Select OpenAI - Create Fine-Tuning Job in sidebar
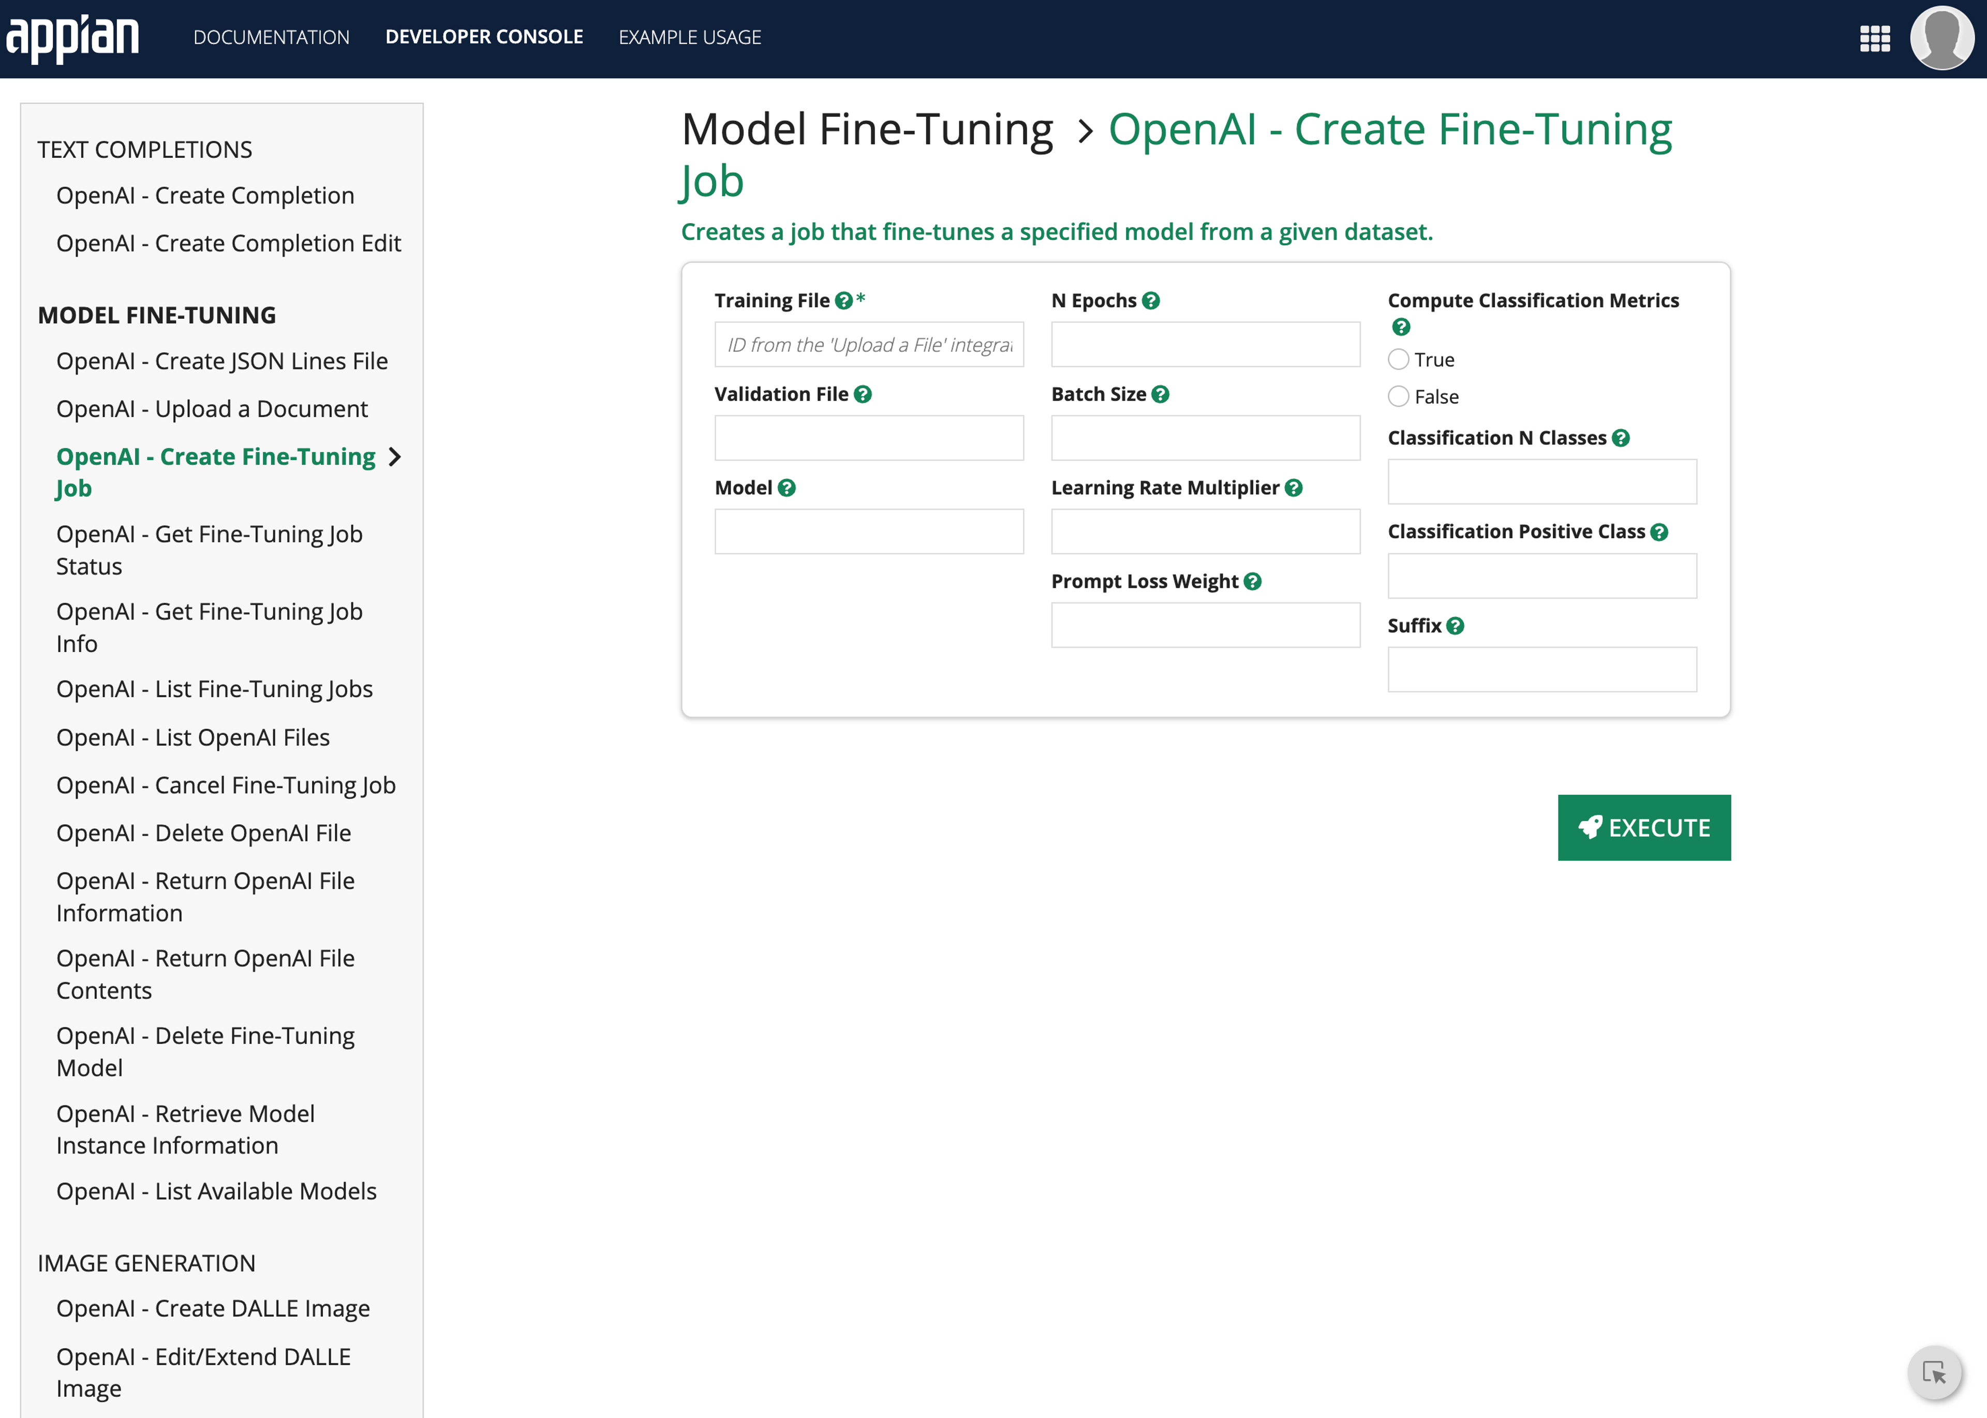Image resolution: width=1987 pixels, height=1418 pixels. click(216, 472)
